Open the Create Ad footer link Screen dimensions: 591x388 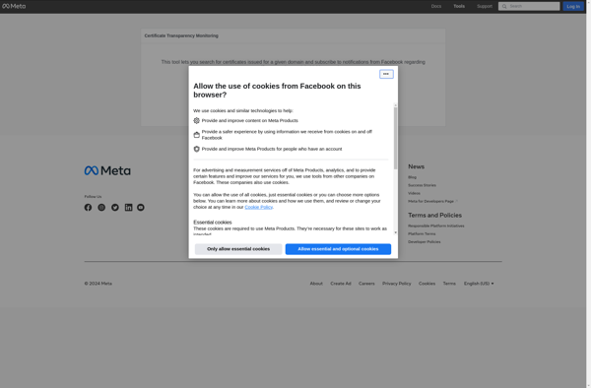(x=341, y=284)
